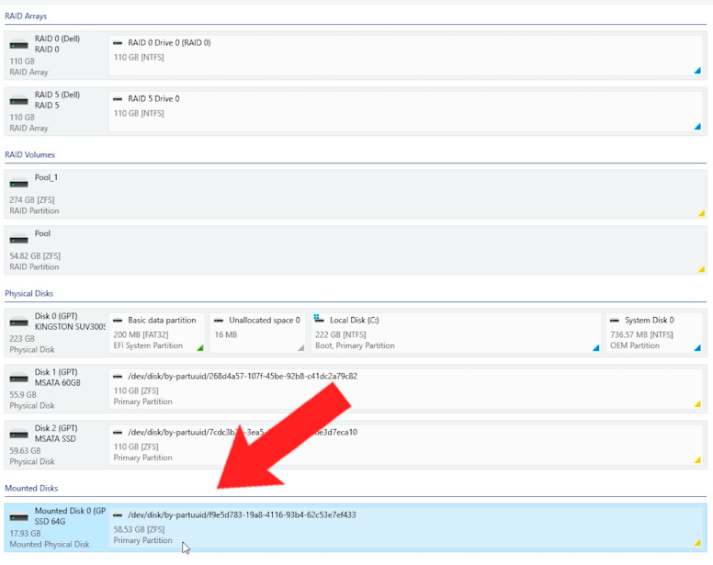The height and width of the screenshot is (565, 713).
Task: Click the '222 GB [NTFS]' text
Action: [341, 334]
